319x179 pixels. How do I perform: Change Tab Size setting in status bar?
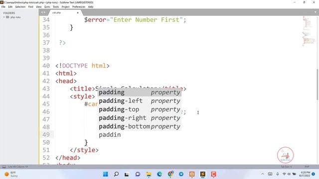tap(286, 167)
